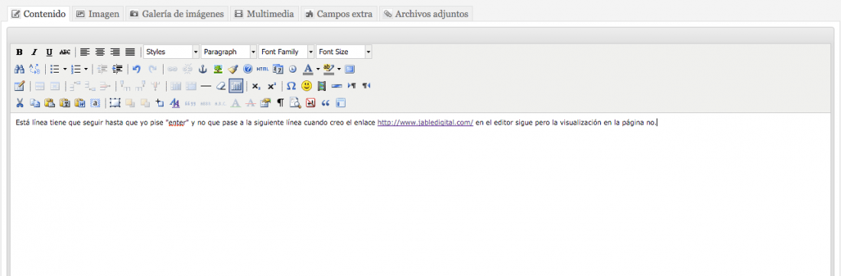Insert embedded media filmstrip icon
Viewport: 841px width, 276px height.
pyautogui.click(x=321, y=86)
